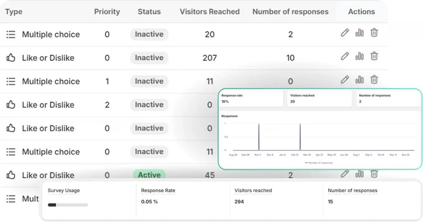Edit the Like or Dislike survey with 207 visitors
Screen dimensions: 423x222
coord(345,56)
